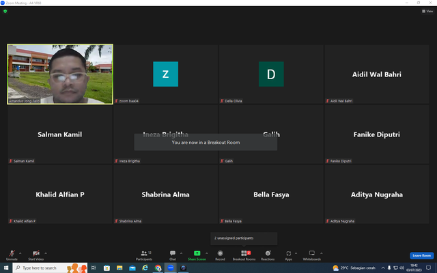Expand video options arrow next to Start Video
This screenshot has height=273, width=437.
pos(46,253)
